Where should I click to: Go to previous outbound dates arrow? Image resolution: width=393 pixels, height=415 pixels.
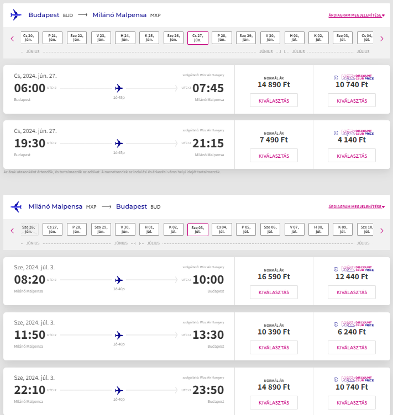click(12, 39)
